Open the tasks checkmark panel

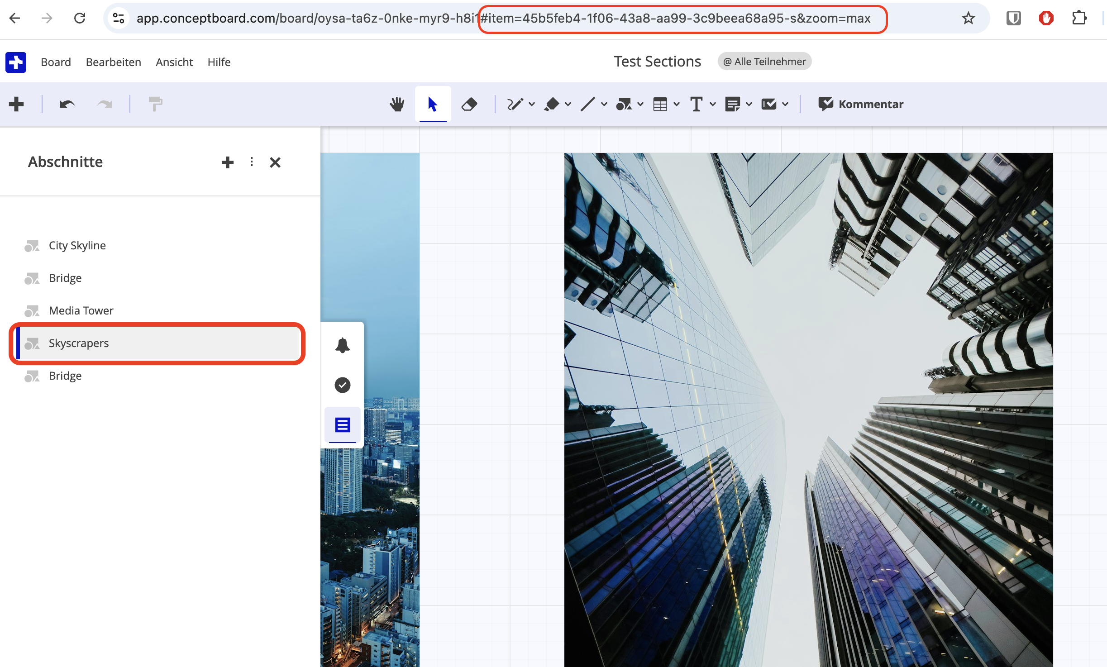click(343, 385)
